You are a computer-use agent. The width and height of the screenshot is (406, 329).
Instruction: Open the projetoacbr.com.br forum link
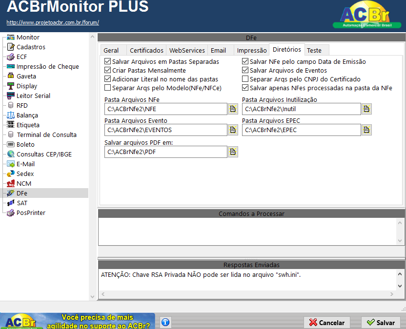[x=53, y=22]
